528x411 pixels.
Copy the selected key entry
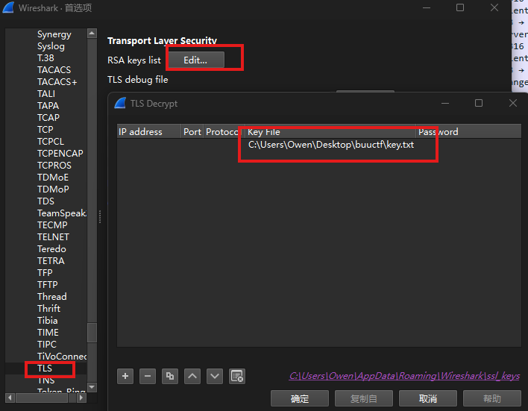point(170,376)
